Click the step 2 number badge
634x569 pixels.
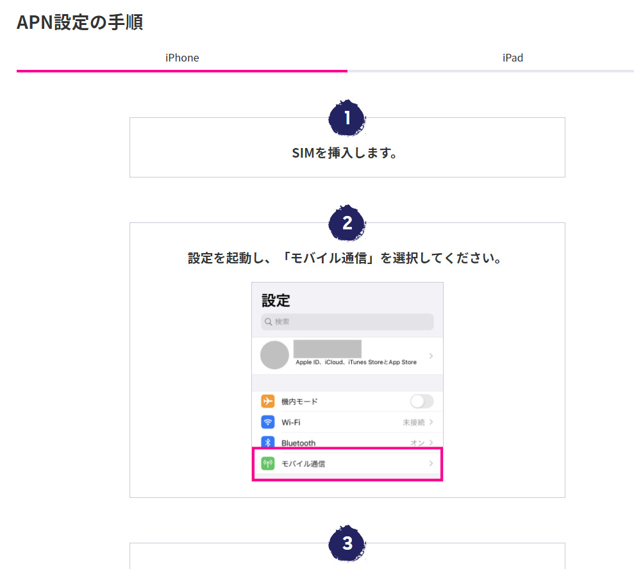point(347,223)
